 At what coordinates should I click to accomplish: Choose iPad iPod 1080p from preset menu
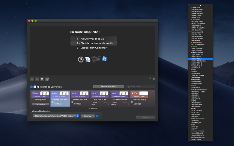coord(200,9)
